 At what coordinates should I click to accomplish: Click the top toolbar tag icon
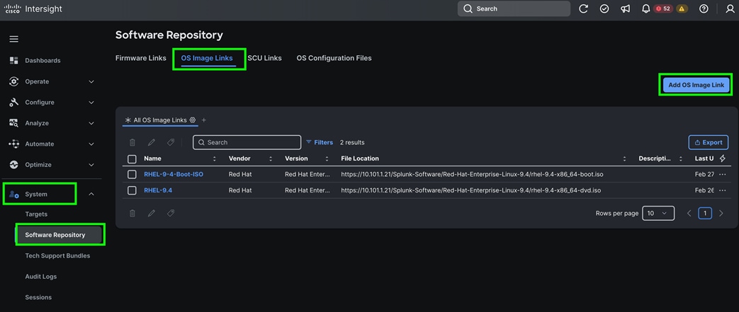tap(171, 142)
